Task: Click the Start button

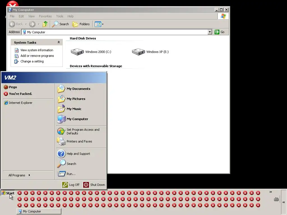Action: pyautogui.click(x=8, y=193)
